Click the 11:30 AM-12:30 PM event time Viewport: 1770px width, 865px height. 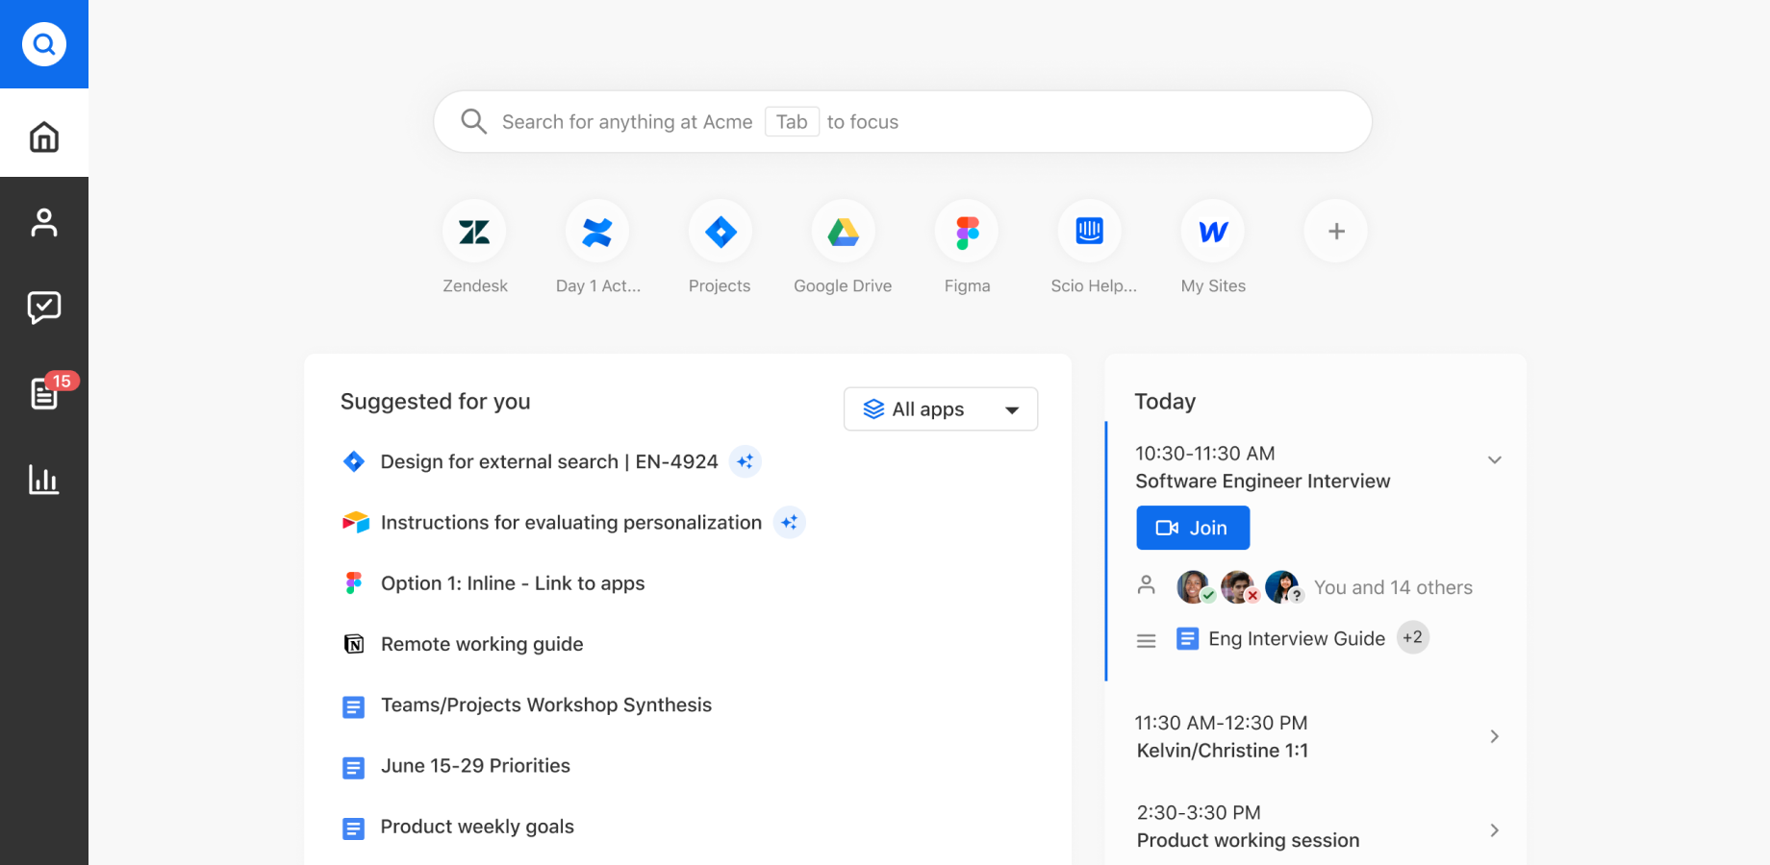1222,723
